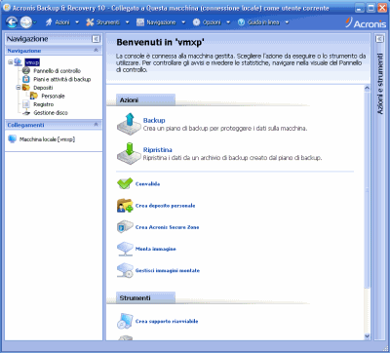Viewport: 390px width, 353px height.
Task: Click the Pannello di controllo gauge icon
Action: 26,71
